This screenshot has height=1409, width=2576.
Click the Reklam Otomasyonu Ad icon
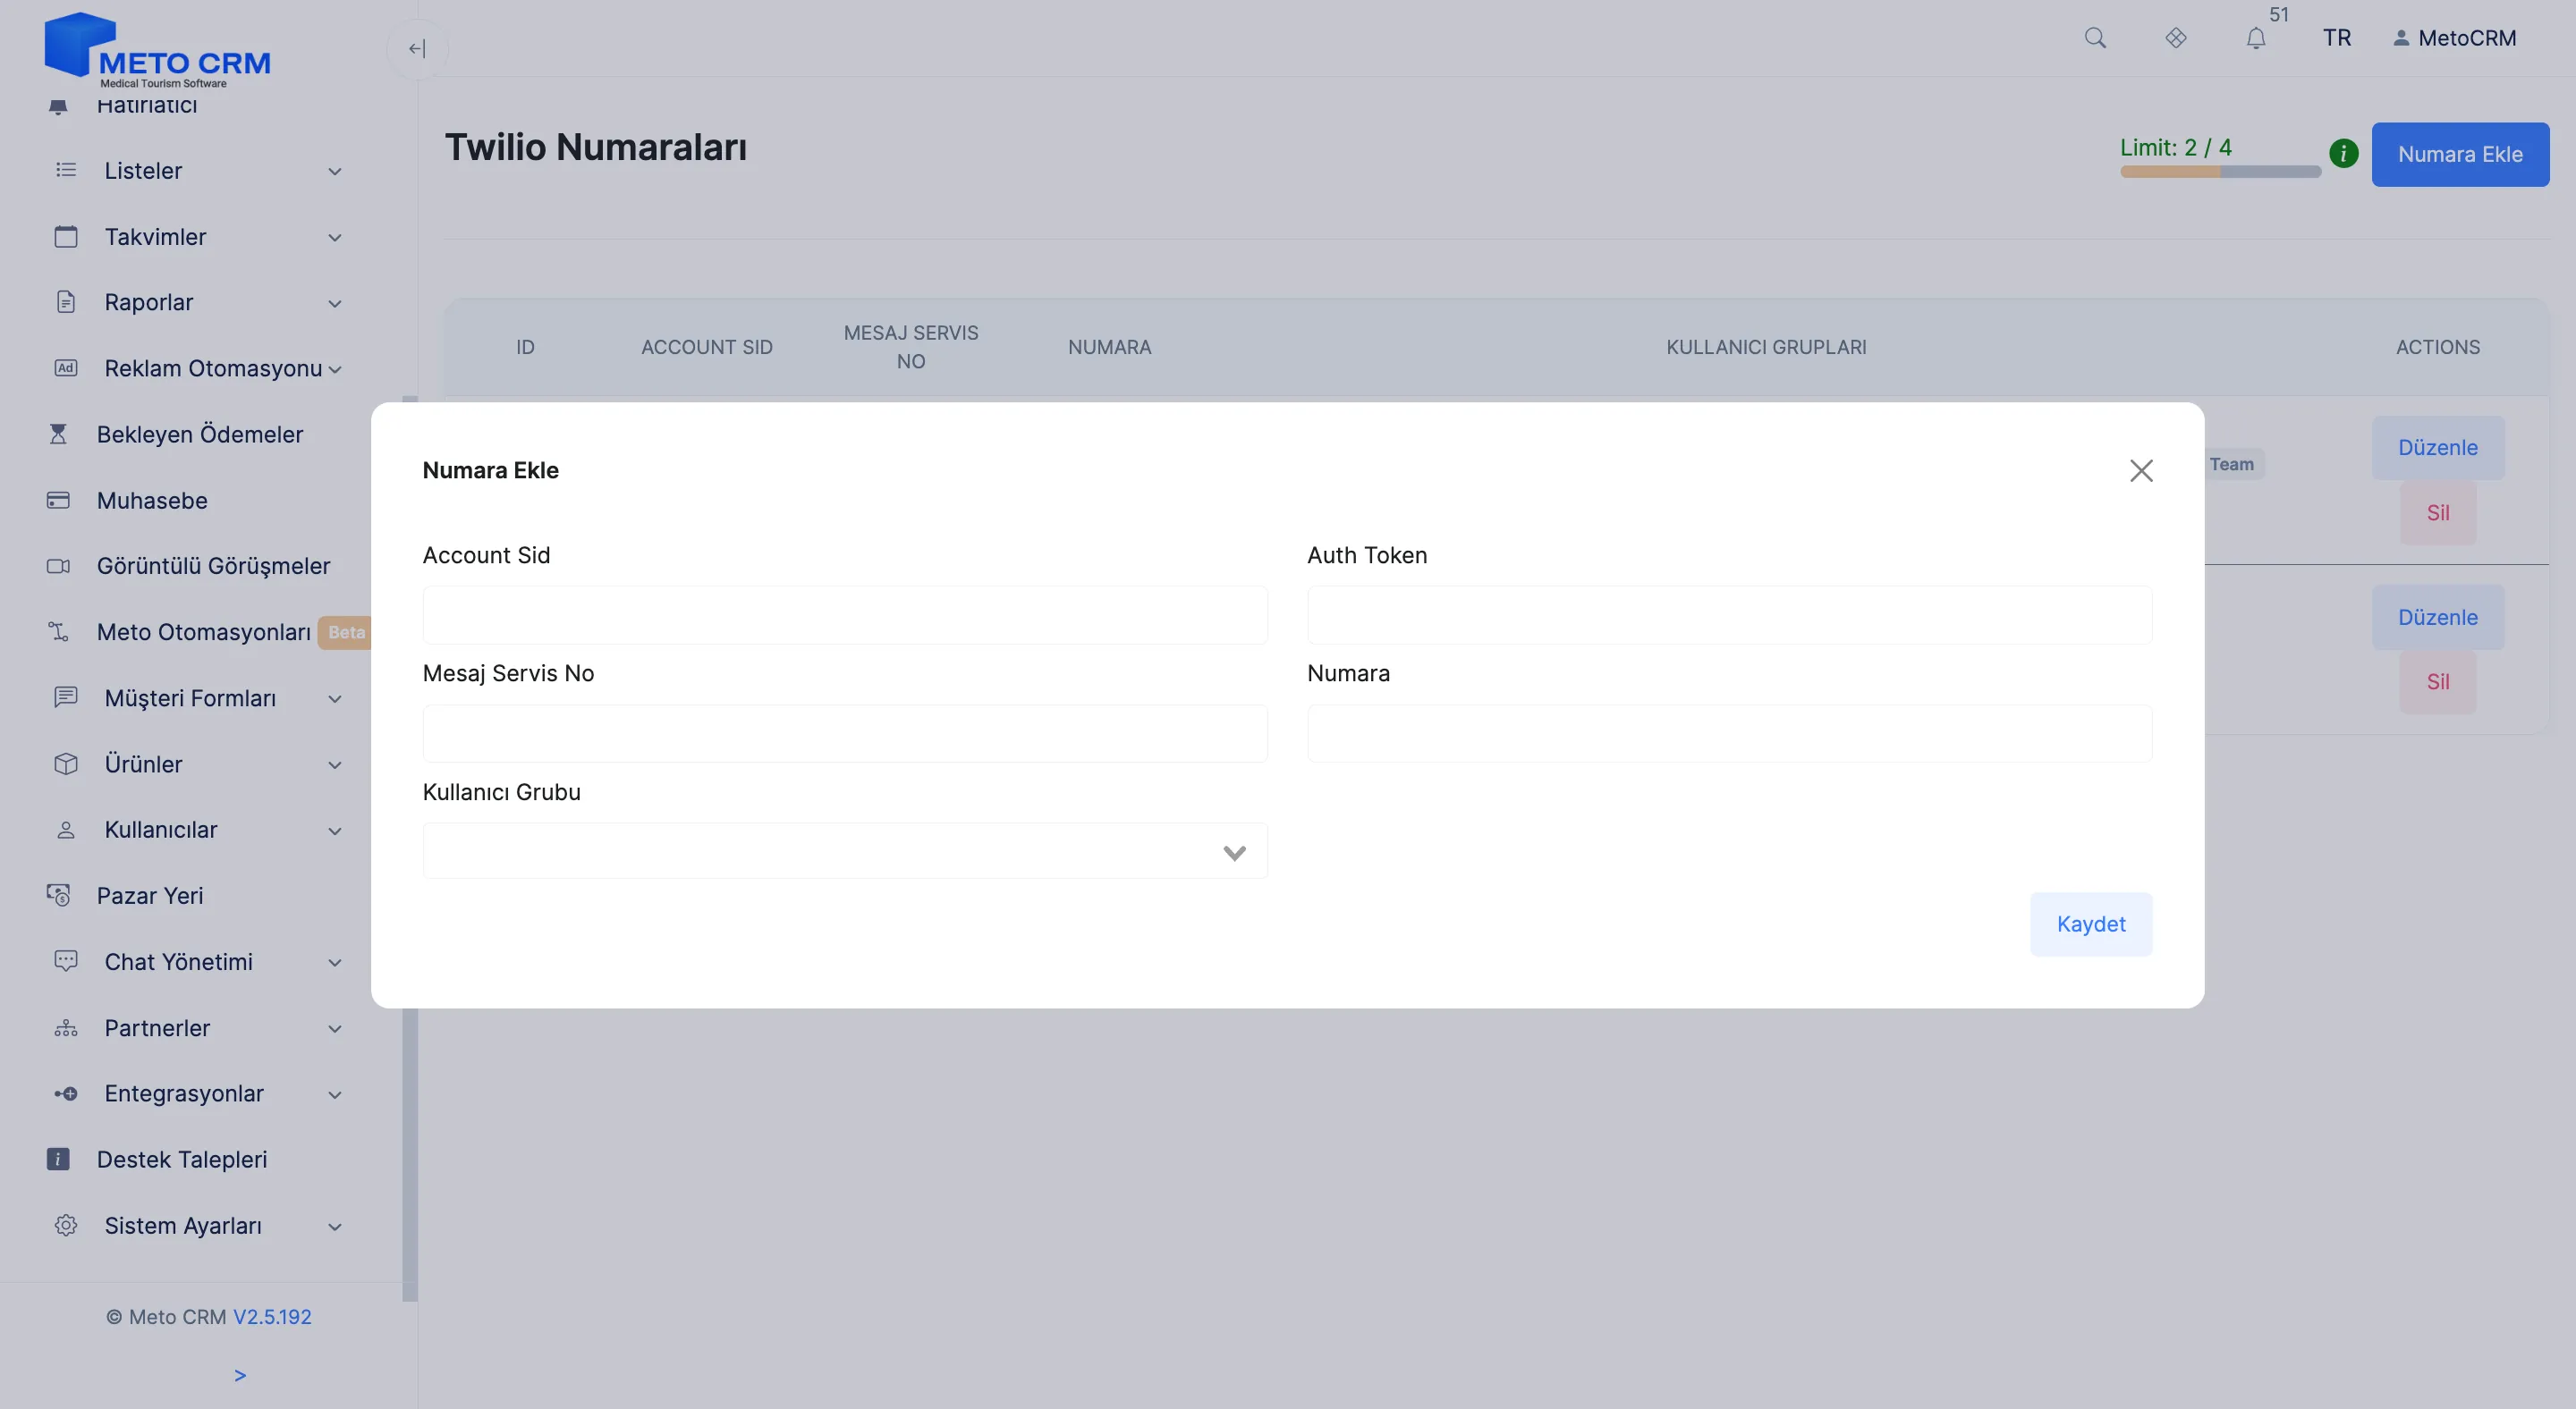66,367
